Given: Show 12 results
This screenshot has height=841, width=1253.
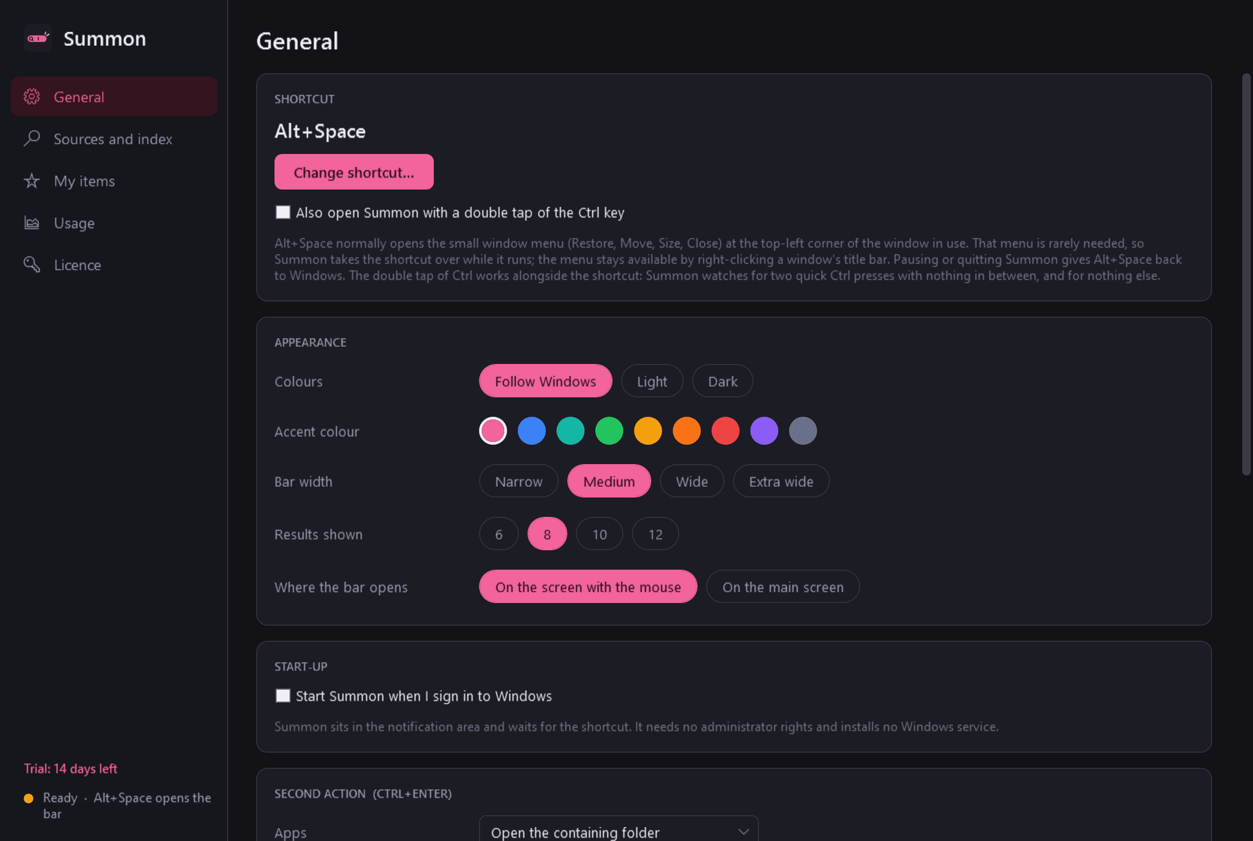Looking at the screenshot, I should click(655, 534).
